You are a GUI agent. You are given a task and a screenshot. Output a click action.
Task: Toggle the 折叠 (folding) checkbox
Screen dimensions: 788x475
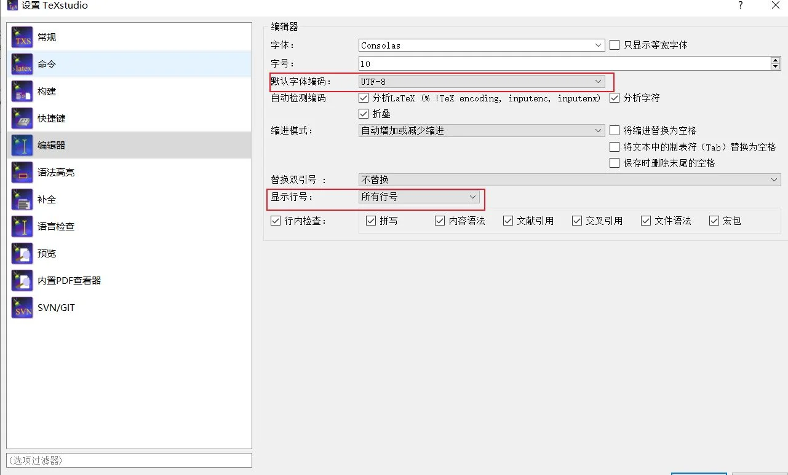tap(364, 114)
